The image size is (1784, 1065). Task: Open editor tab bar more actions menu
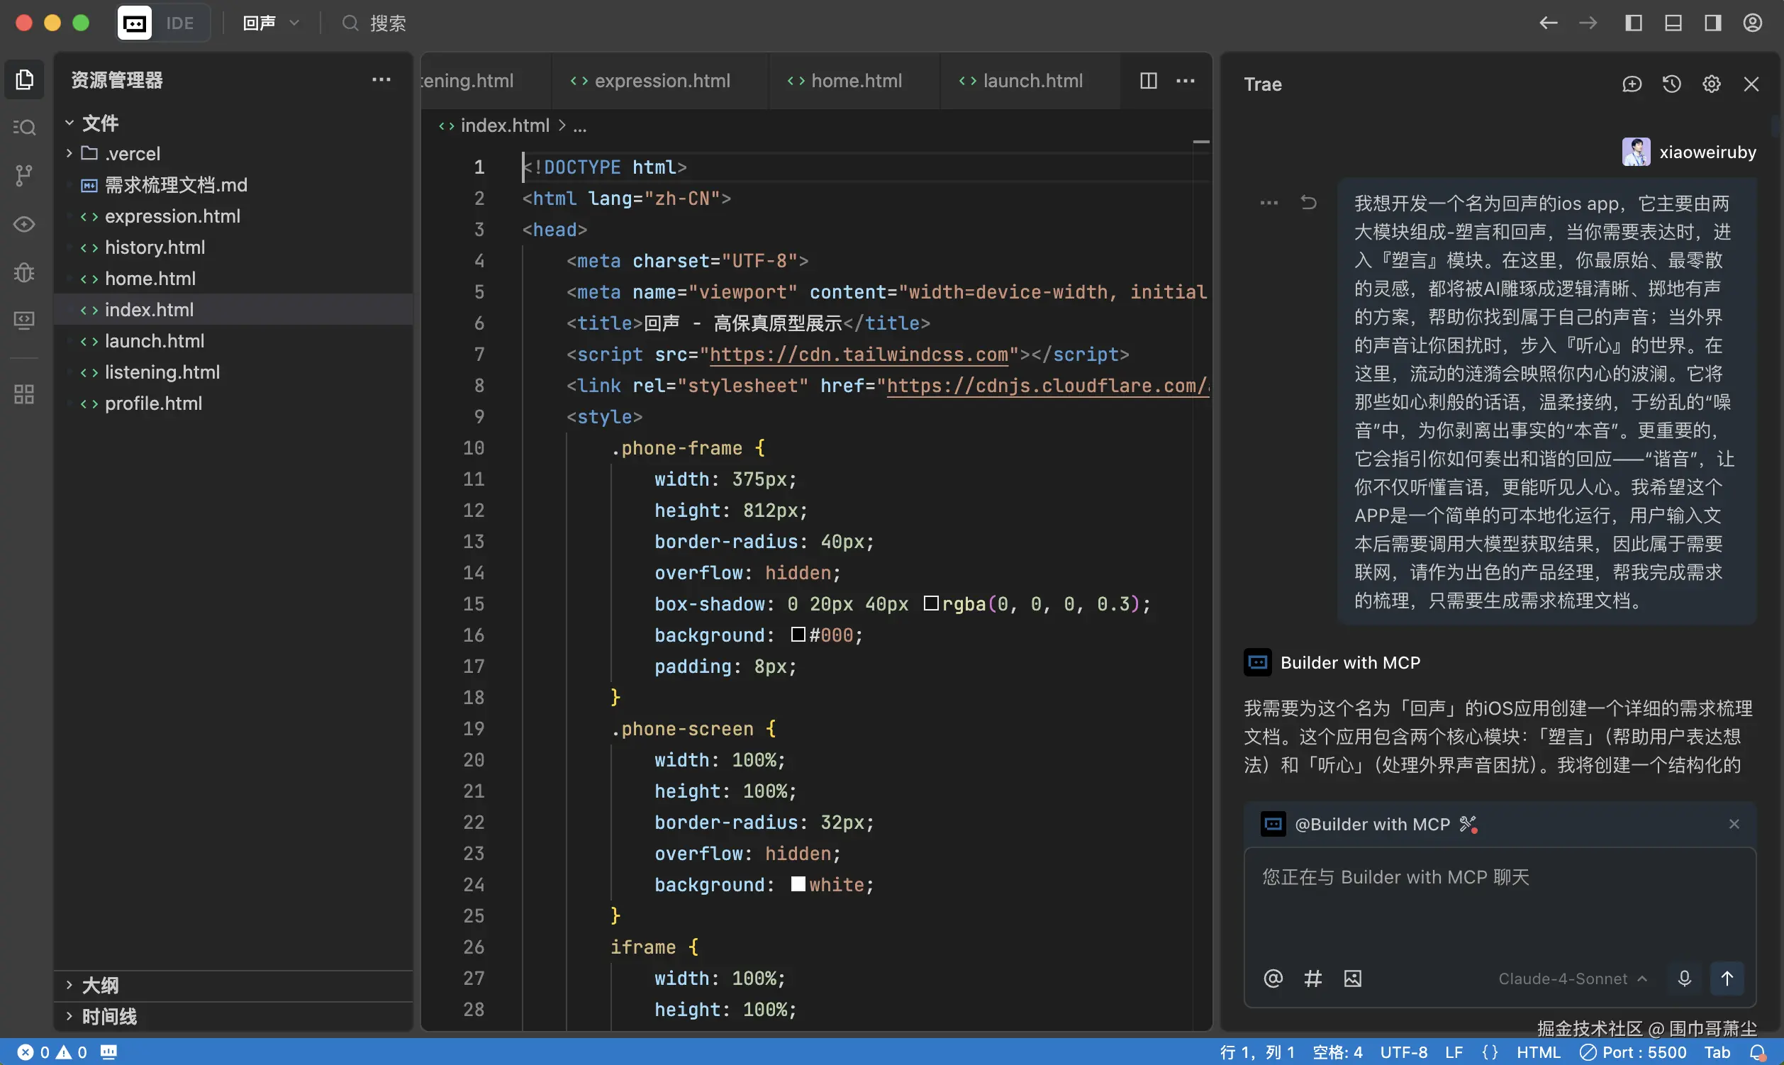(1186, 80)
